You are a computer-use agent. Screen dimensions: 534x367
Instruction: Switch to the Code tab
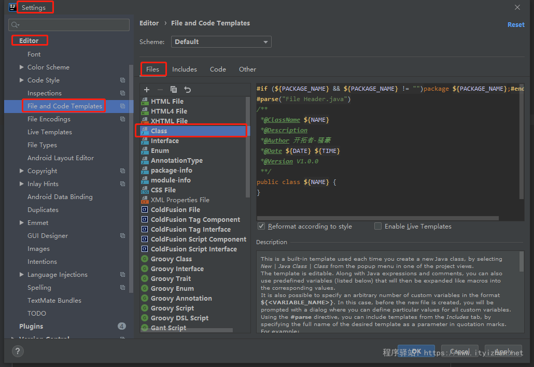point(218,69)
